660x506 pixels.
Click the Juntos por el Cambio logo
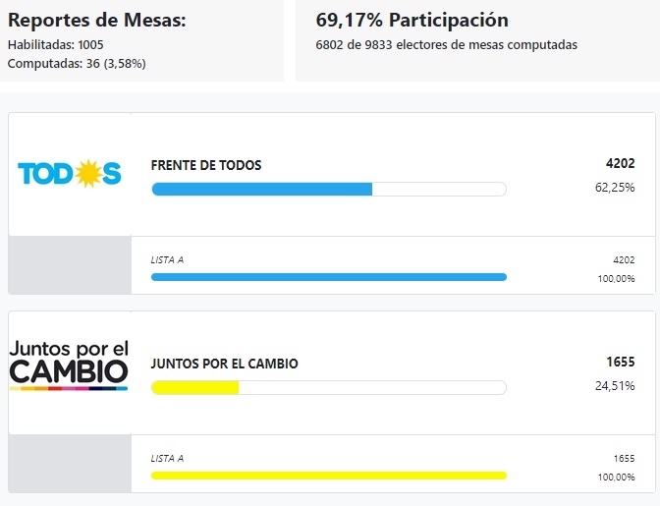pyautogui.click(x=69, y=364)
